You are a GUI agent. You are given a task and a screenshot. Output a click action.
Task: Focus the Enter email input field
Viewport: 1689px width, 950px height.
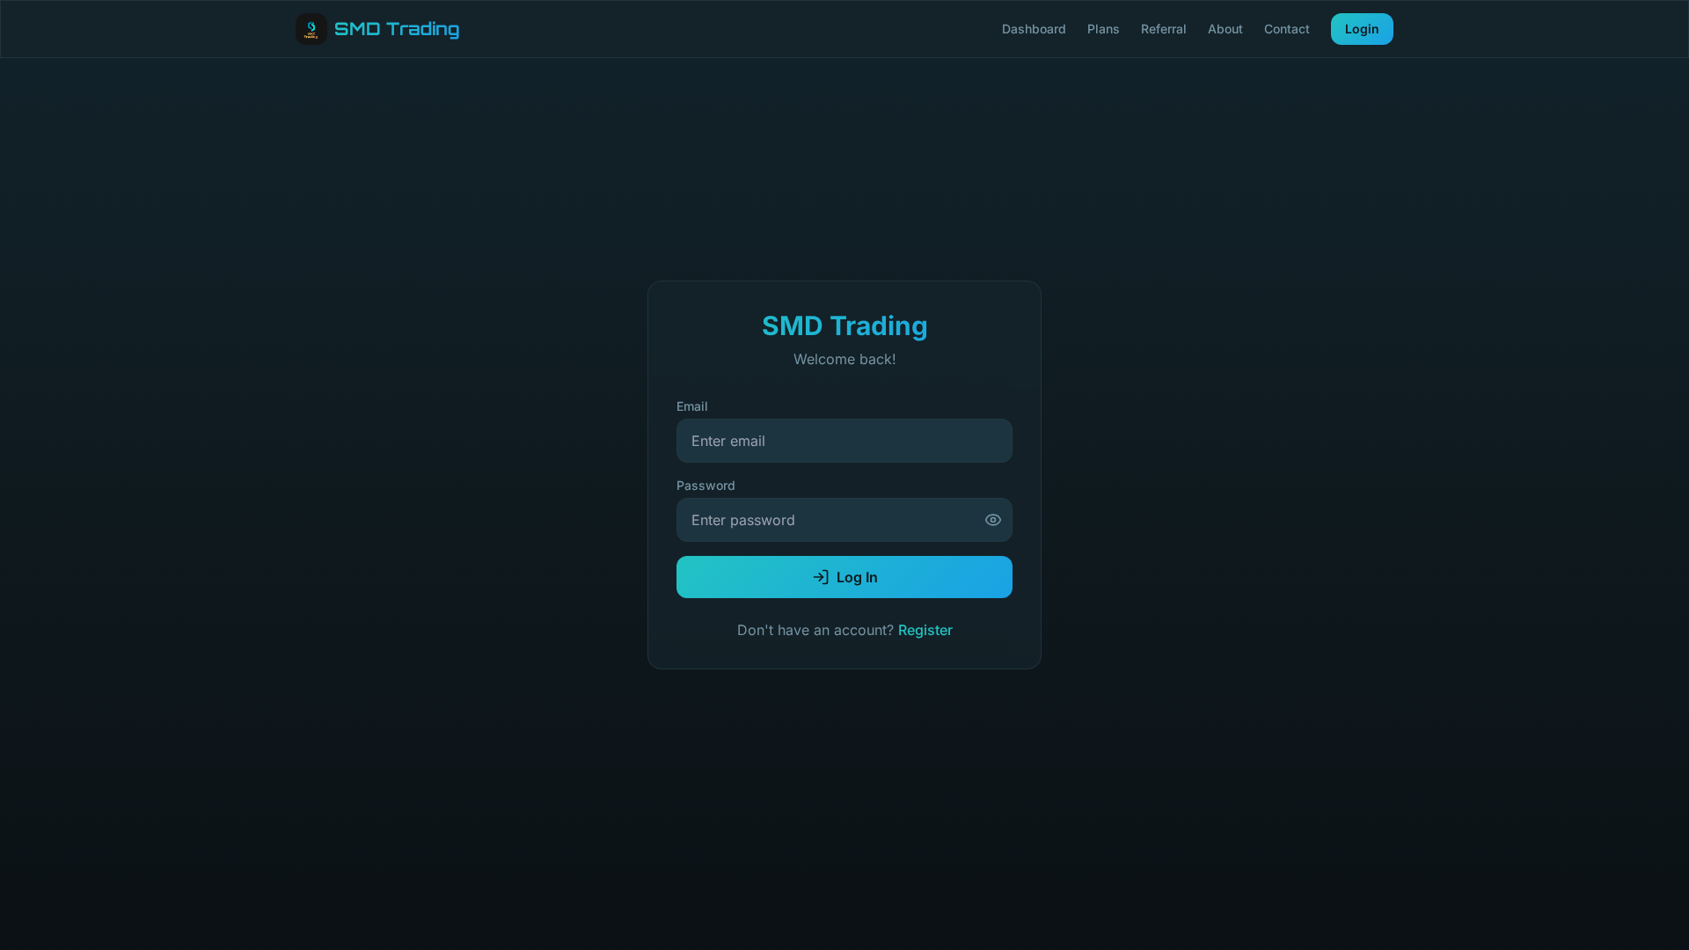tap(844, 441)
